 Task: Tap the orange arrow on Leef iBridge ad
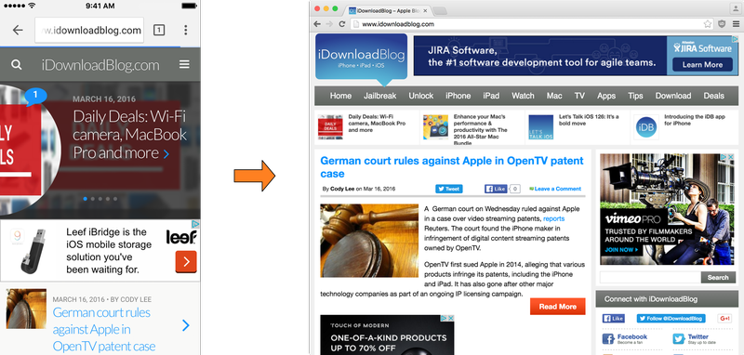186,262
